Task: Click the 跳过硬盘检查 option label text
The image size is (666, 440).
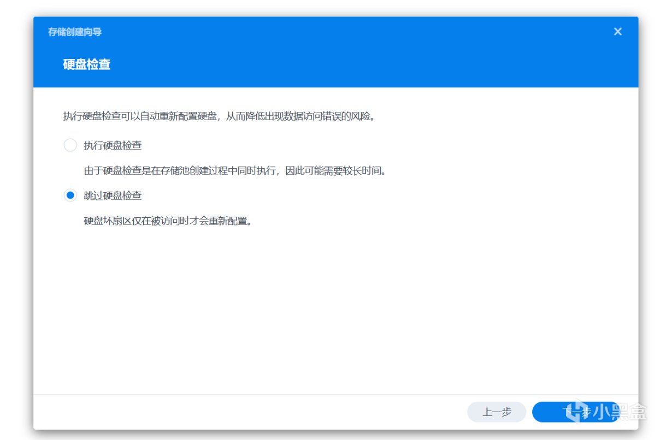Action: tap(113, 195)
